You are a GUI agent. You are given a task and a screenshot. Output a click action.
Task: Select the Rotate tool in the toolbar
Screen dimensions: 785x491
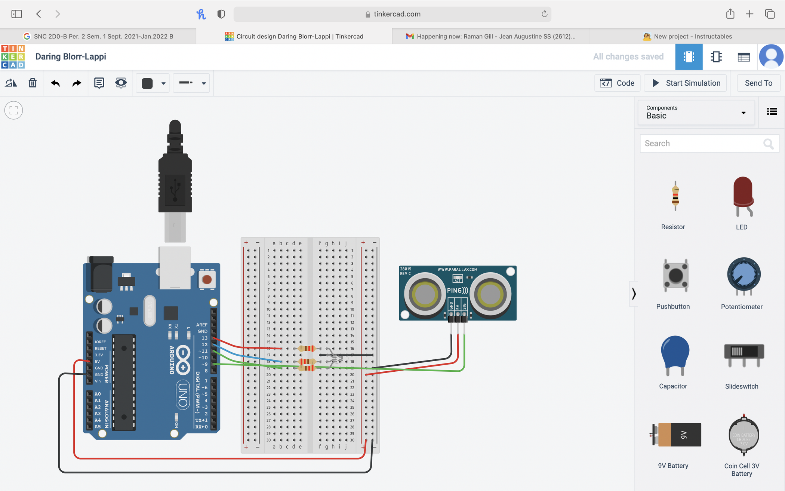pos(11,83)
